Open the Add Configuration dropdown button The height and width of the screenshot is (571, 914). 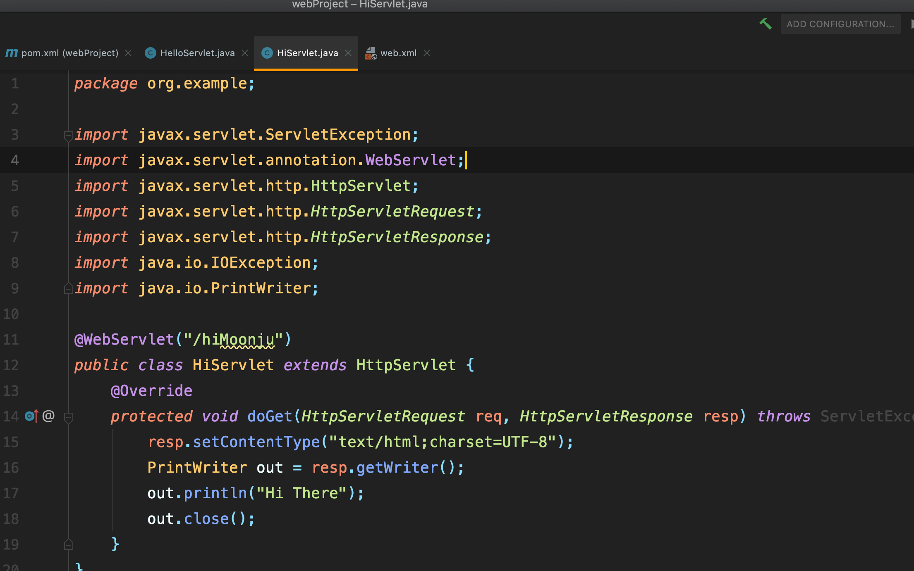840,24
